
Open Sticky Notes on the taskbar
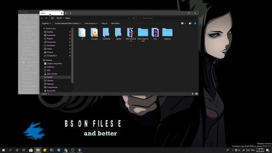pos(45,150)
